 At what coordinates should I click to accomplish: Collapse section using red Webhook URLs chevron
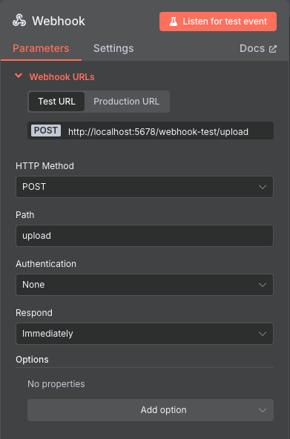[19, 76]
